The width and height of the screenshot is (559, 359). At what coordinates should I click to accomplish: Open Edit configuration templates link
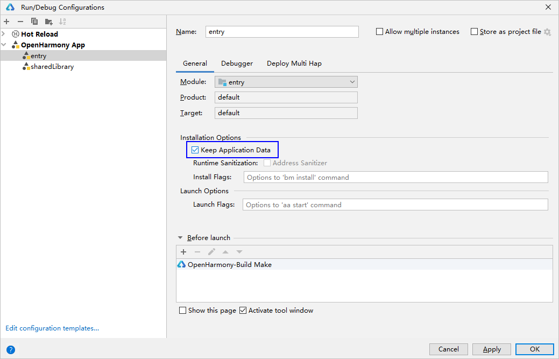[x=52, y=328]
